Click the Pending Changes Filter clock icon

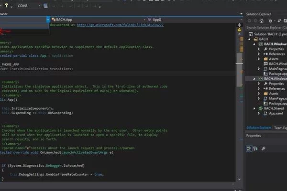(270, 21)
